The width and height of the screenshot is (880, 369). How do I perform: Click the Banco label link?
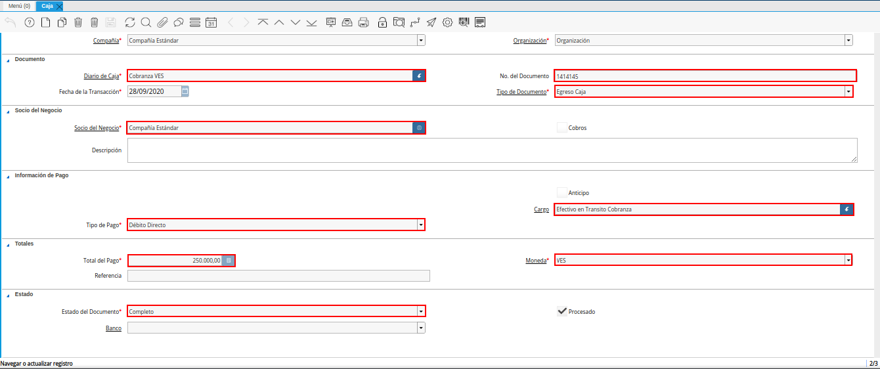(114, 328)
